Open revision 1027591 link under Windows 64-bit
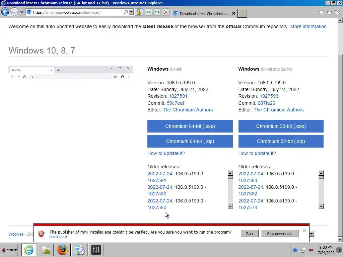 (178, 96)
